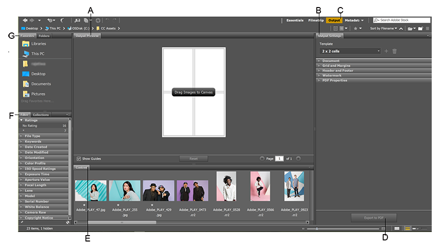Delete template using trash icon beside Template

pyautogui.click(x=395, y=51)
